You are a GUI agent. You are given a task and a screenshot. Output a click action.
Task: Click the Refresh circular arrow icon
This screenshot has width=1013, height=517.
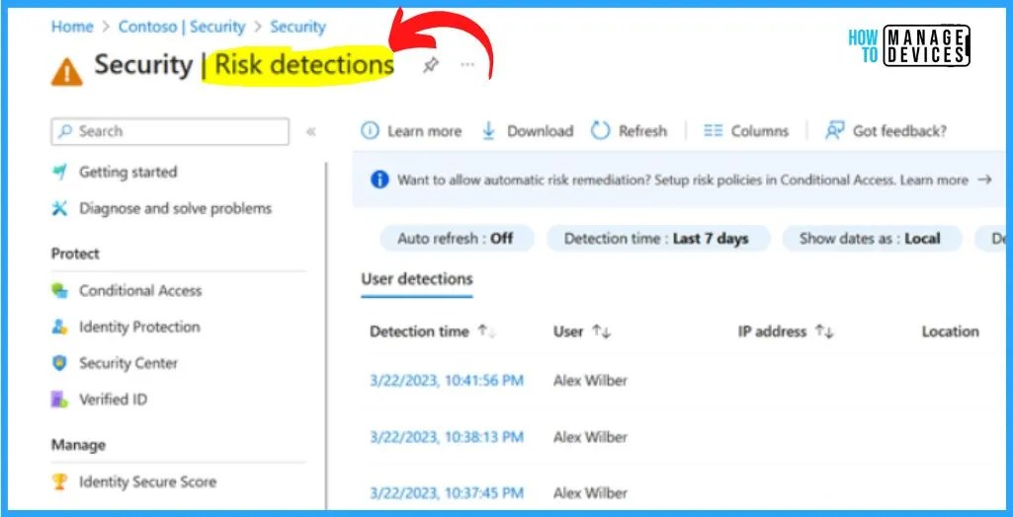(601, 131)
